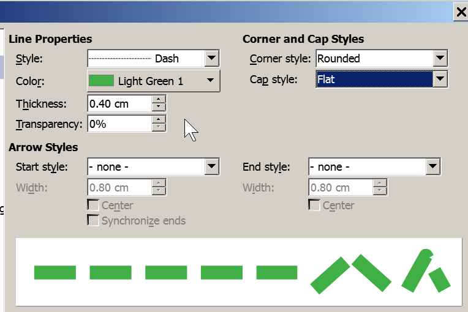Open the Light Green 1 color picker
468x312 pixels.
pyautogui.click(x=154, y=81)
